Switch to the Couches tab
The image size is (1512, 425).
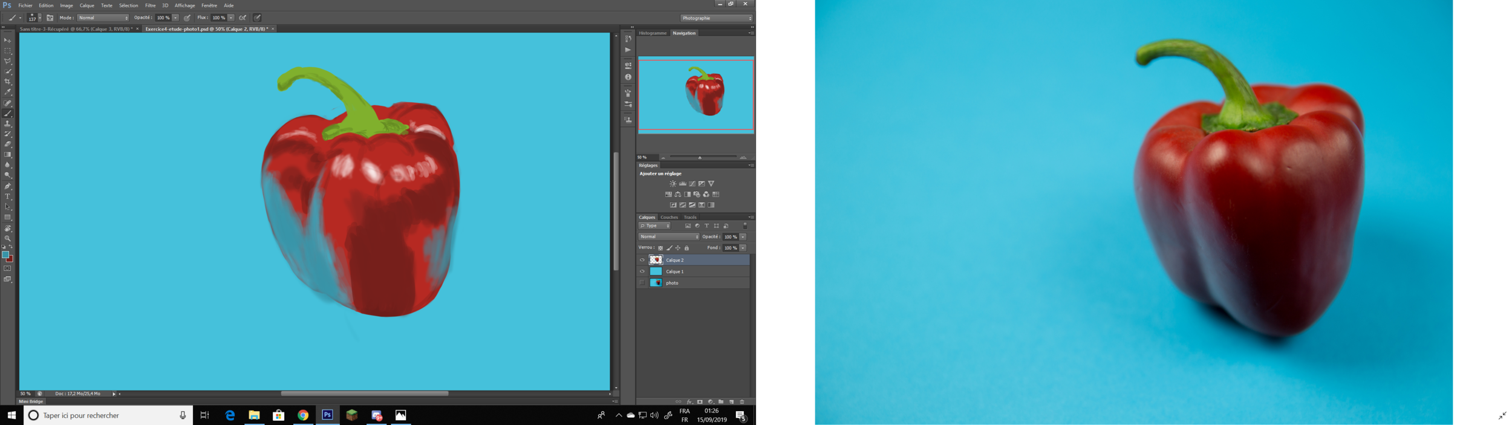point(669,217)
